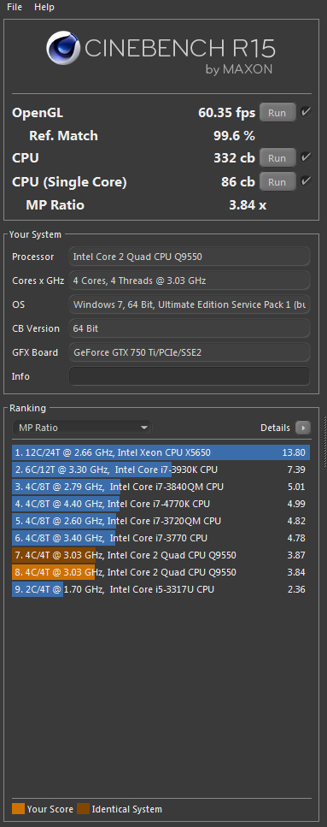
Task: Select ranking row 6 Intel Core i7-3770
Action: click(161, 538)
